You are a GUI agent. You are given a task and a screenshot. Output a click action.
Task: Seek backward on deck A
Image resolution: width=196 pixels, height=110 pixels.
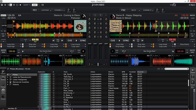click(x=54, y=40)
